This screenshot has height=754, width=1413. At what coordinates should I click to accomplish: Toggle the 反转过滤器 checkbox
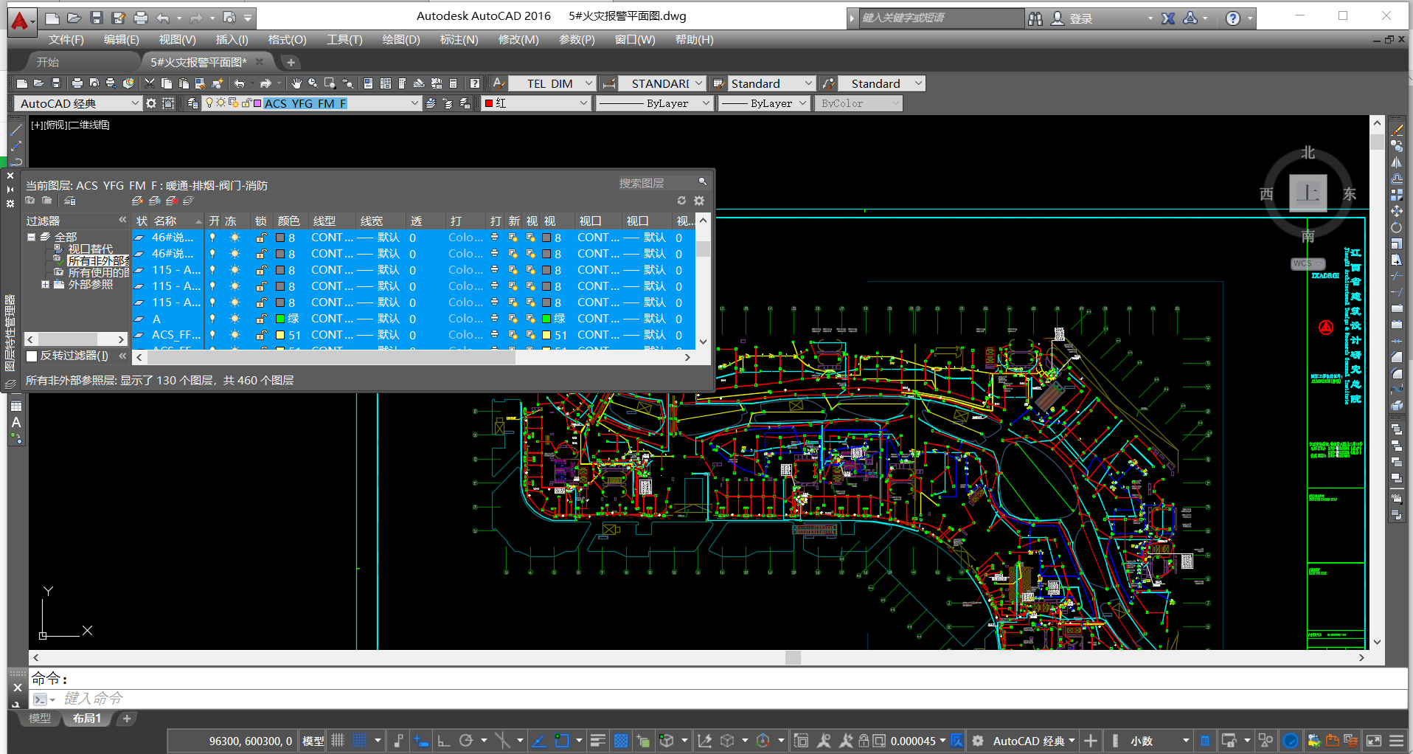(32, 356)
